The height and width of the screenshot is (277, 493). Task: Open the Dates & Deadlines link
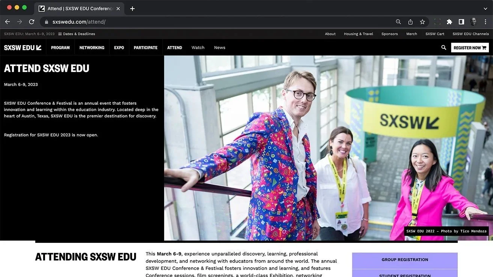click(79, 34)
